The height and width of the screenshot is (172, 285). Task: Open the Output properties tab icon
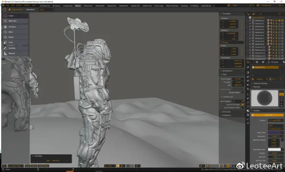[248, 77]
